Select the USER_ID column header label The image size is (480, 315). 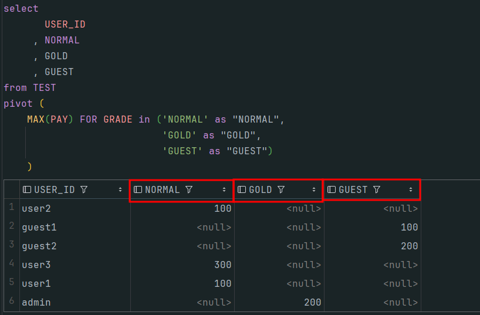click(x=55, y=190)
